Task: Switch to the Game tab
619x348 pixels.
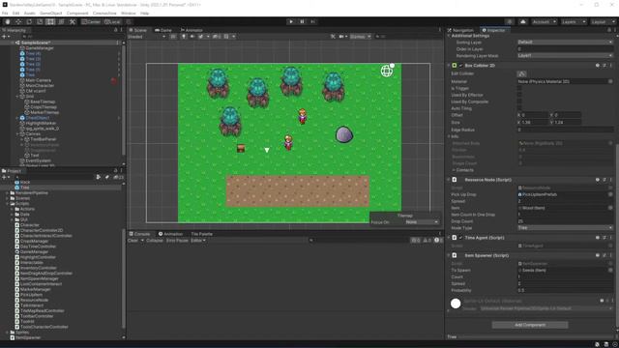Action: 163,30
